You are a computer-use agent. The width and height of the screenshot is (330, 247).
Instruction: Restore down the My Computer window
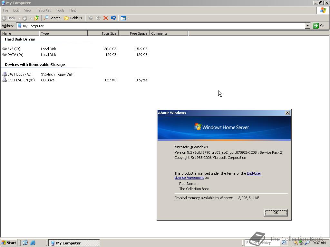point(321,3)
